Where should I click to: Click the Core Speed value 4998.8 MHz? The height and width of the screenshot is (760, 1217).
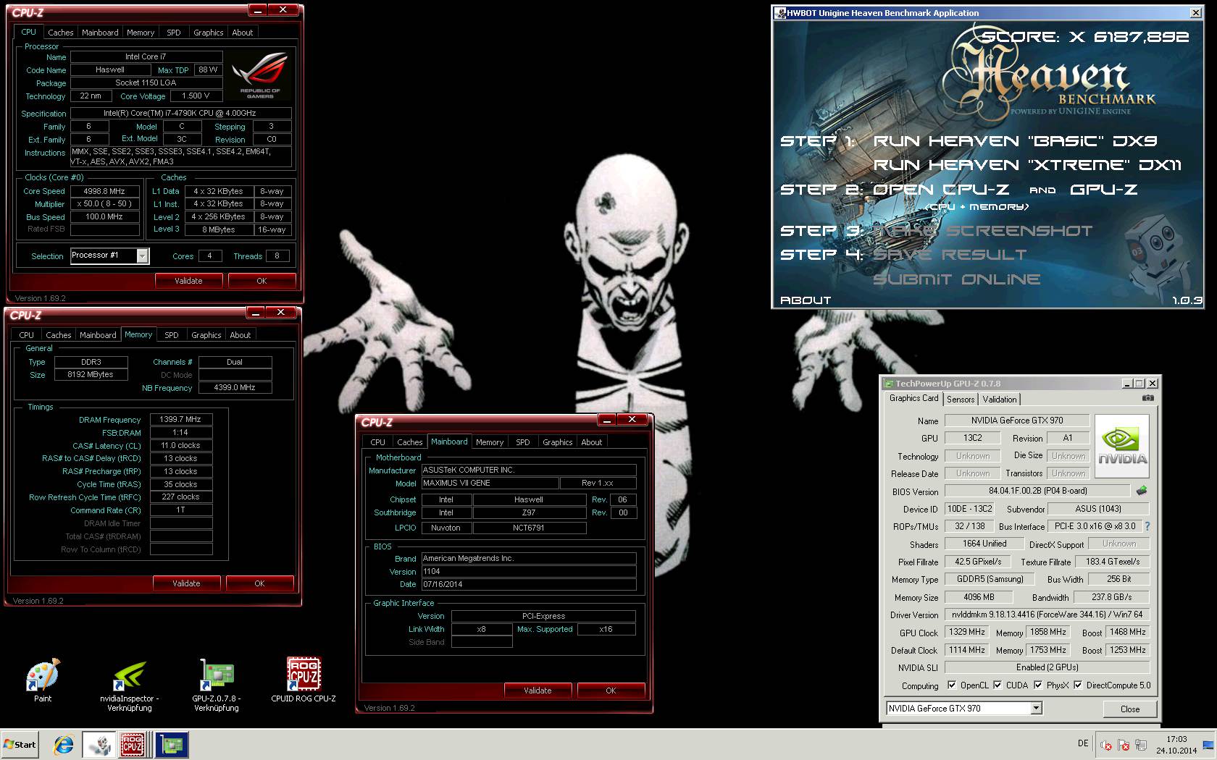(x=105, y=192)
